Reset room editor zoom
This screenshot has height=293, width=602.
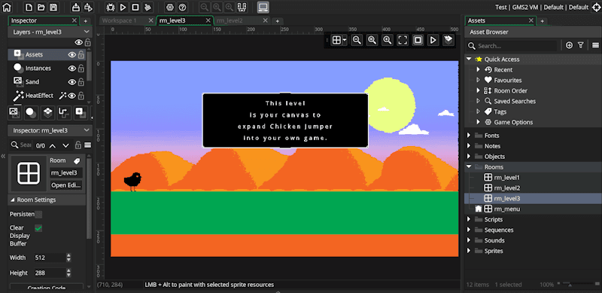(x=372, y=40)
